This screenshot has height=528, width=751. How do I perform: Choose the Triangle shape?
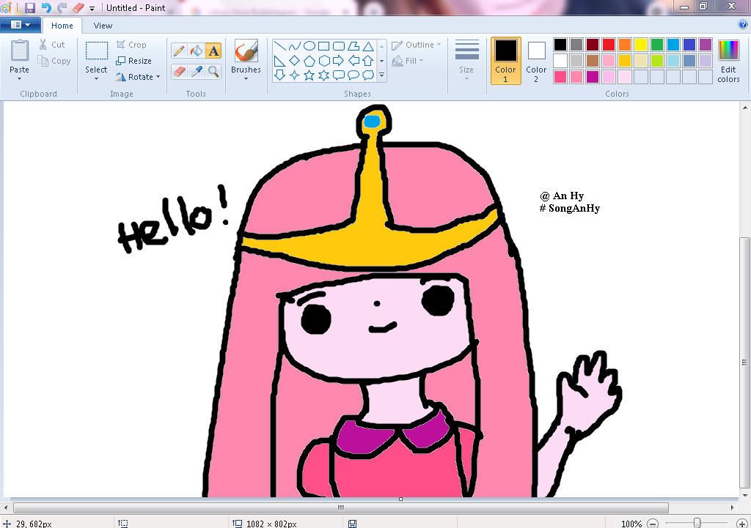(368, 46)
